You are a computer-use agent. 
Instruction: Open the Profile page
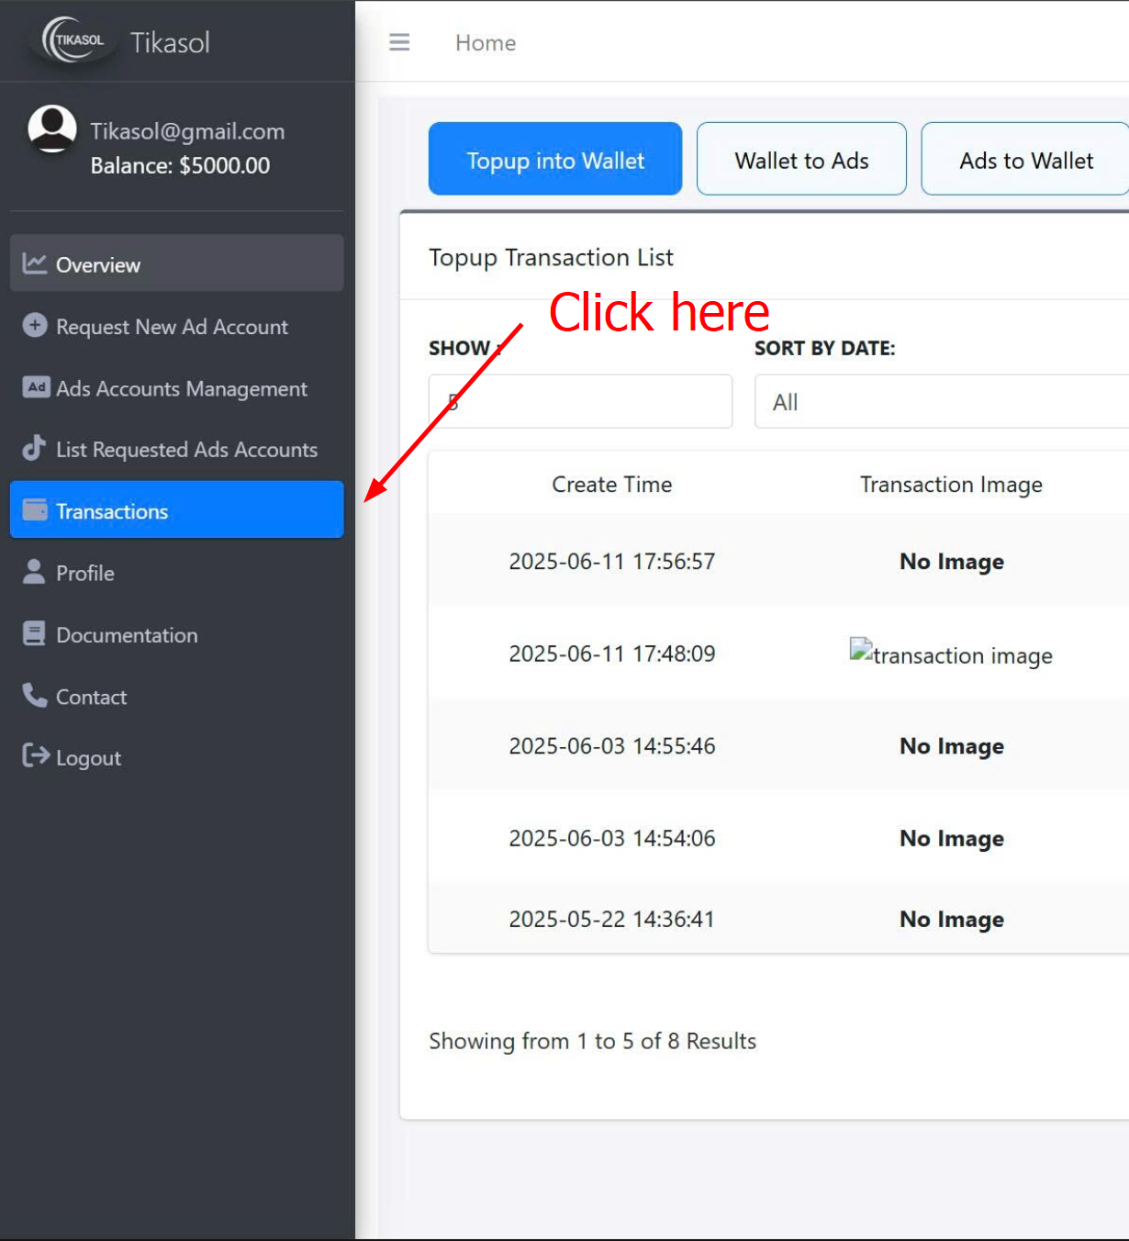point(177,573)
